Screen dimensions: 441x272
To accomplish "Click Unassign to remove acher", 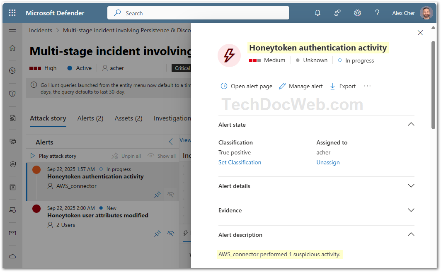I will (x=328, y=162).
